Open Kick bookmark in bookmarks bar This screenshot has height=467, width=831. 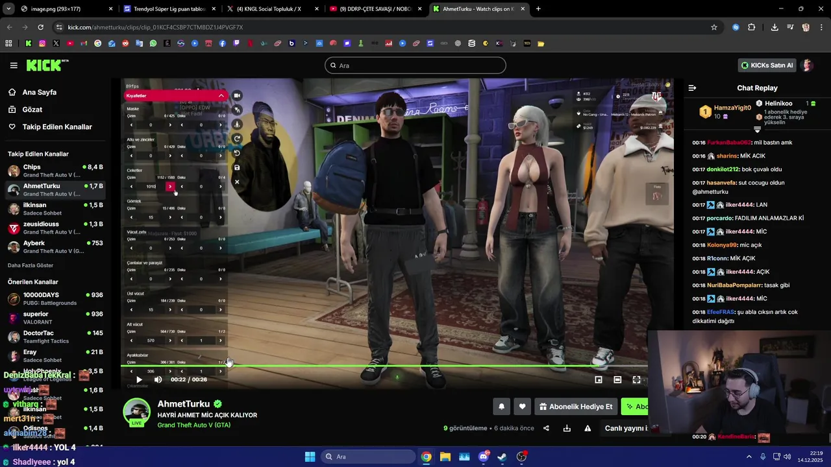click(x=28, y=43)
